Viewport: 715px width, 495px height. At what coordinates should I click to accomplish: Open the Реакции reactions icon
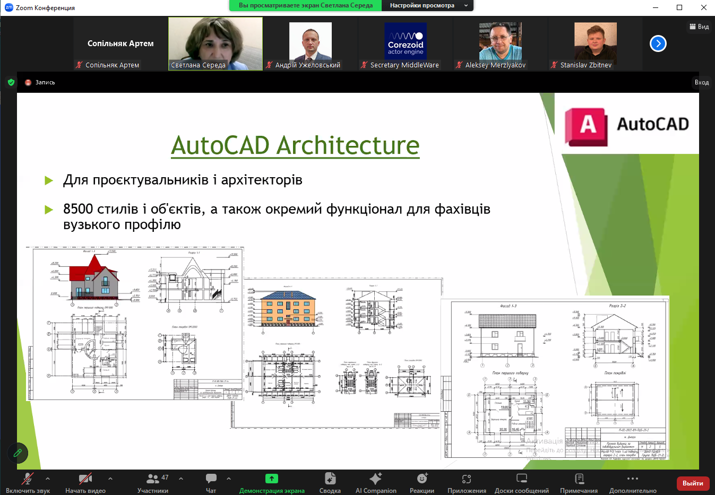[x=422, y=479]
